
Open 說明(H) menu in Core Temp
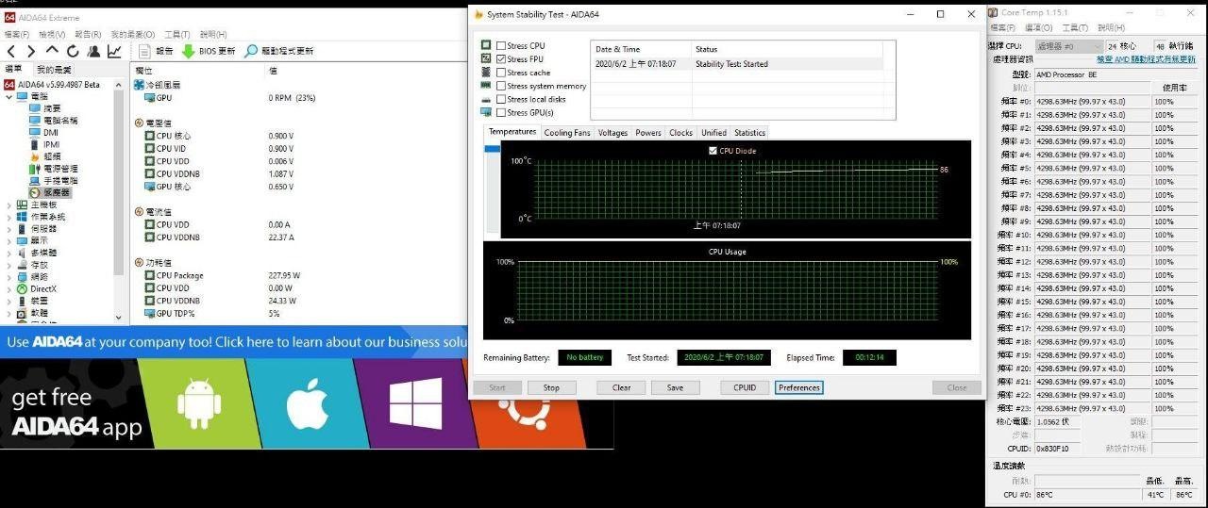point(1111,27)
